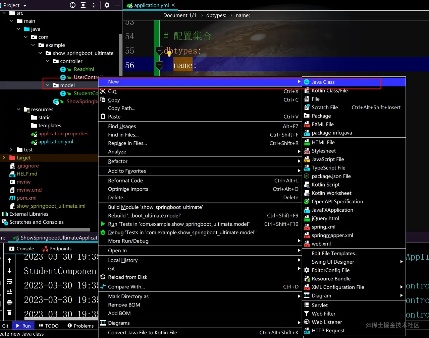Click the OpenAPI Specification icon
Image resolution: width=429 pixels, height=338 pixels.
pyautogui.click(x=307, y=201)
